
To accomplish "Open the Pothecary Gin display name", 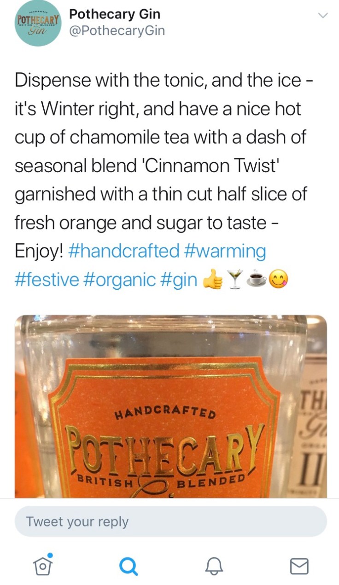I will [x=115, y=14].
